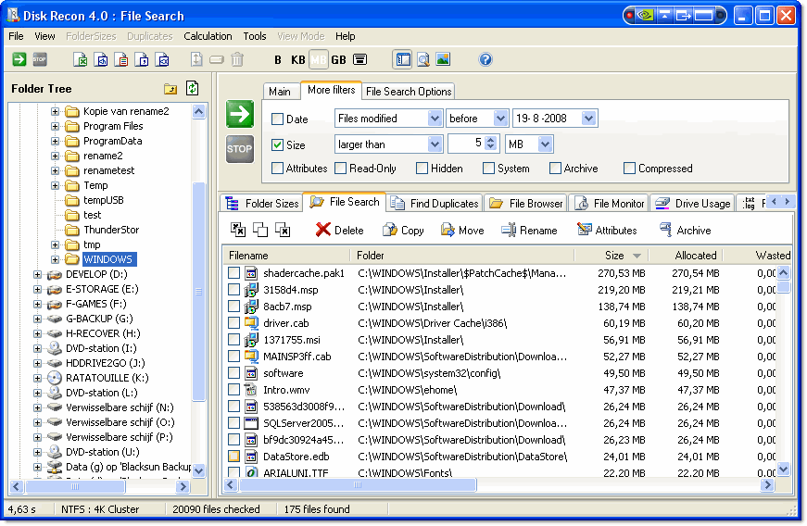Click the Check All files icon
This screenshot has height=526, width=807.
[238, 230]
